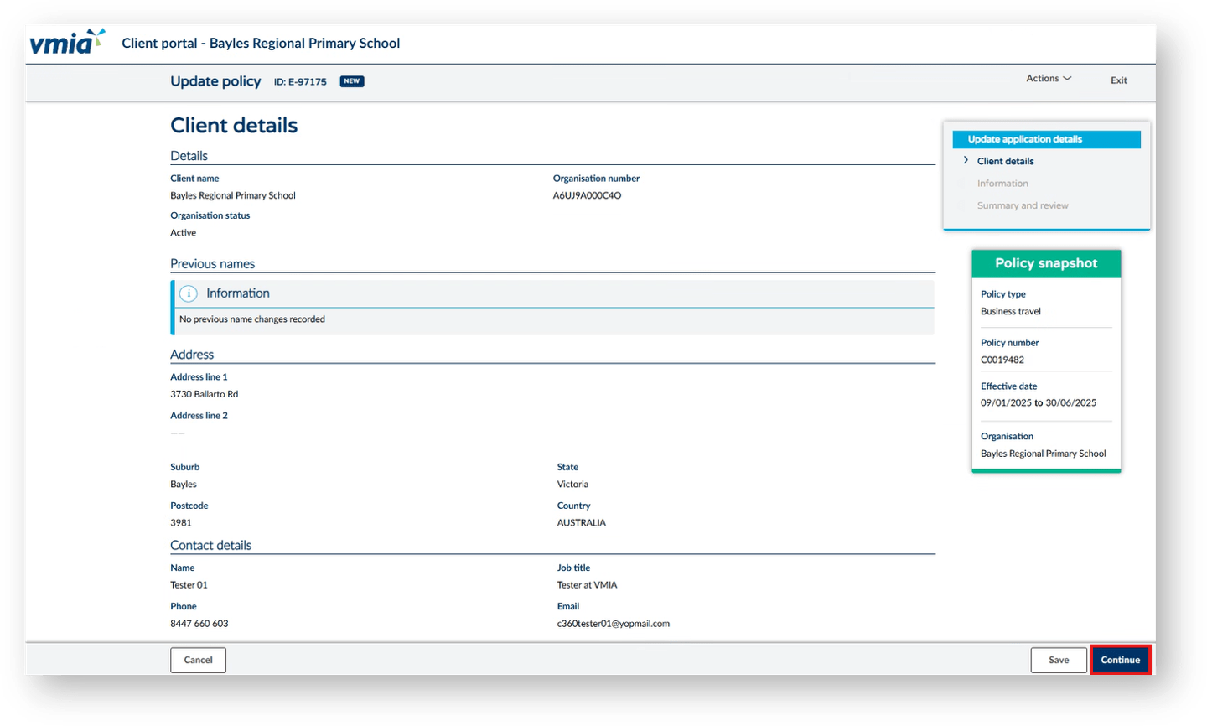This screenshot has height=726, width=1207.
Task: Click the Update policy heading
Action: 216,81
